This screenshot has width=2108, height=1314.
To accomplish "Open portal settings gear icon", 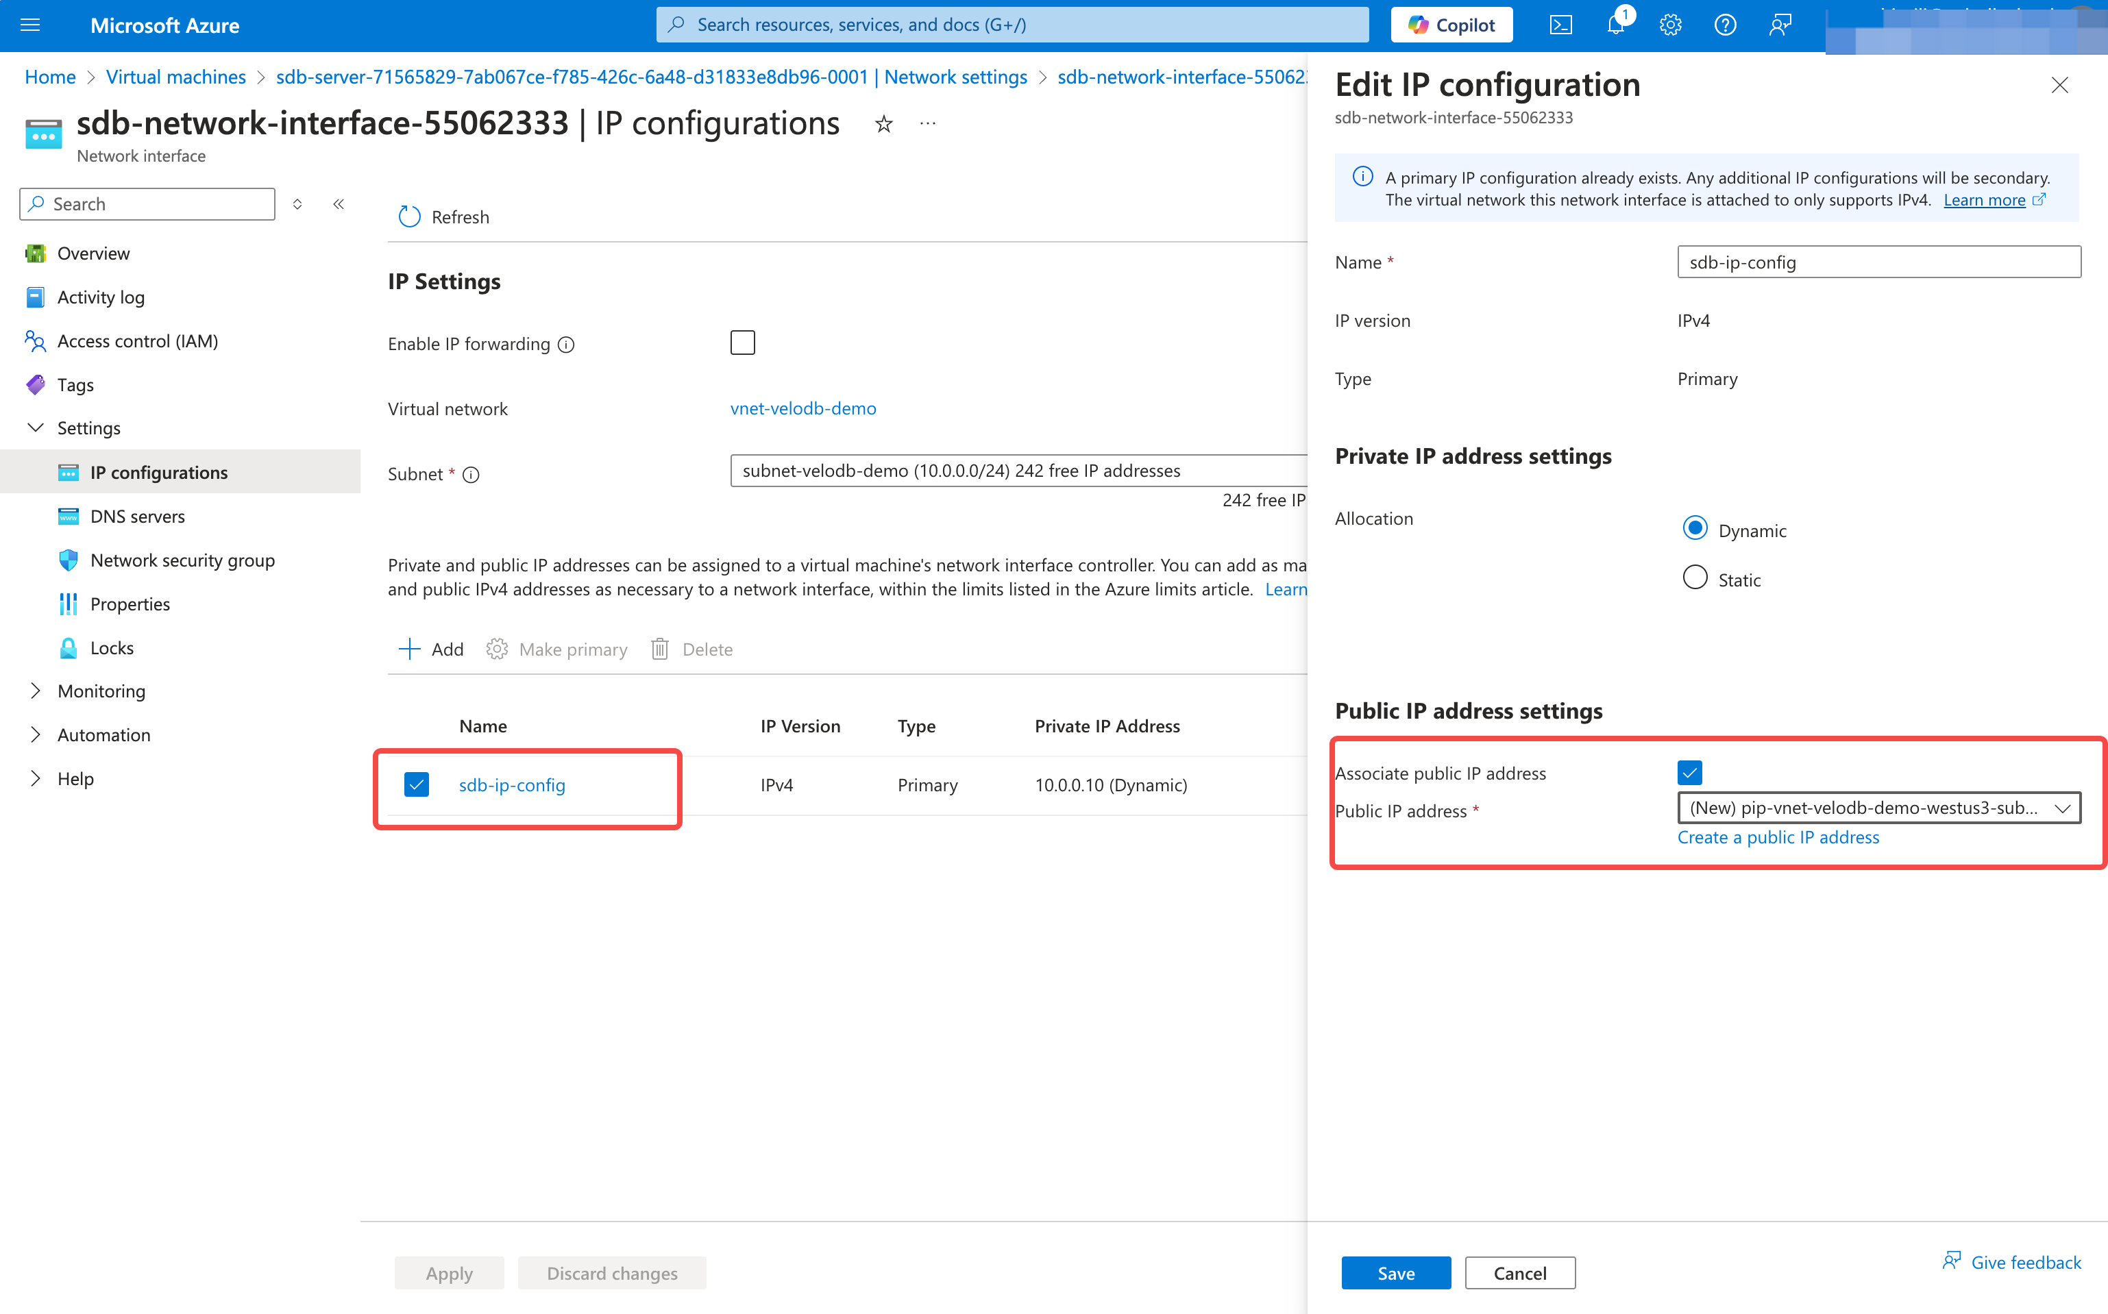I will 1670,25.
